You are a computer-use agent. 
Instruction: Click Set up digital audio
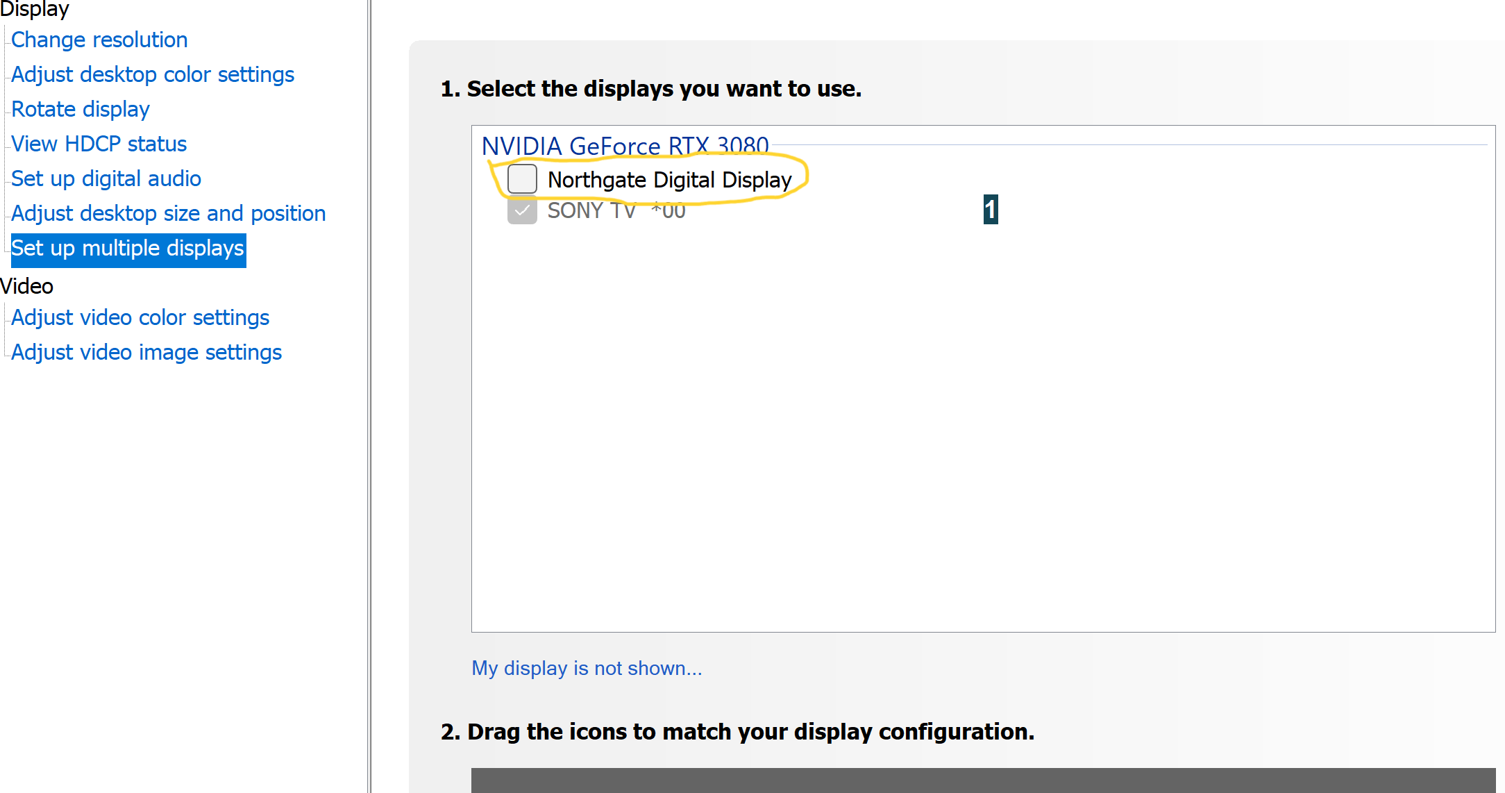click(106, 178)
